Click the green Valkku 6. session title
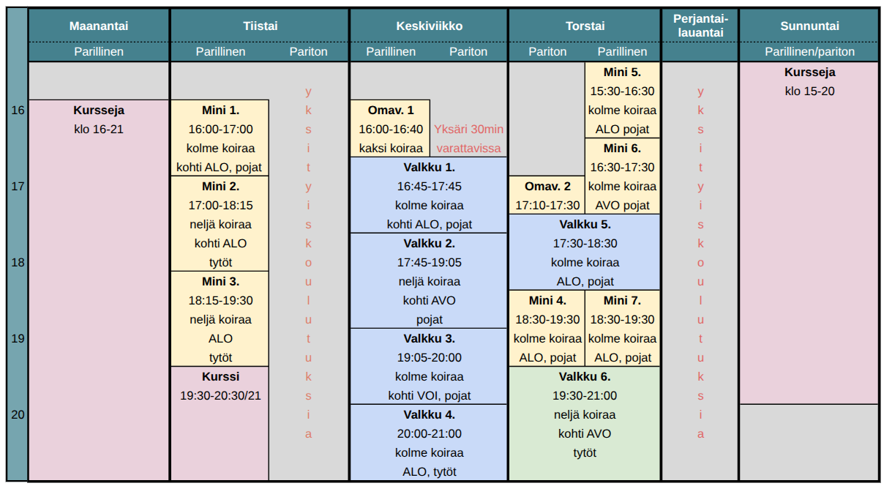This screenshot has width=884, height=486. point(585,376)
